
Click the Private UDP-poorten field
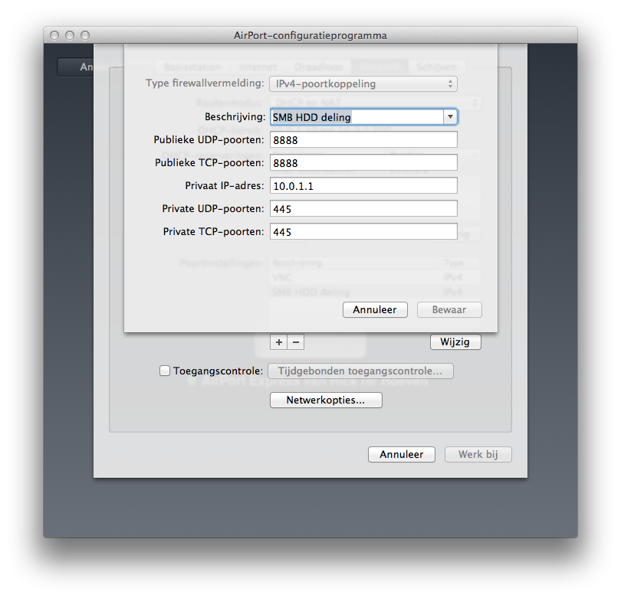[x=363, y=209]
